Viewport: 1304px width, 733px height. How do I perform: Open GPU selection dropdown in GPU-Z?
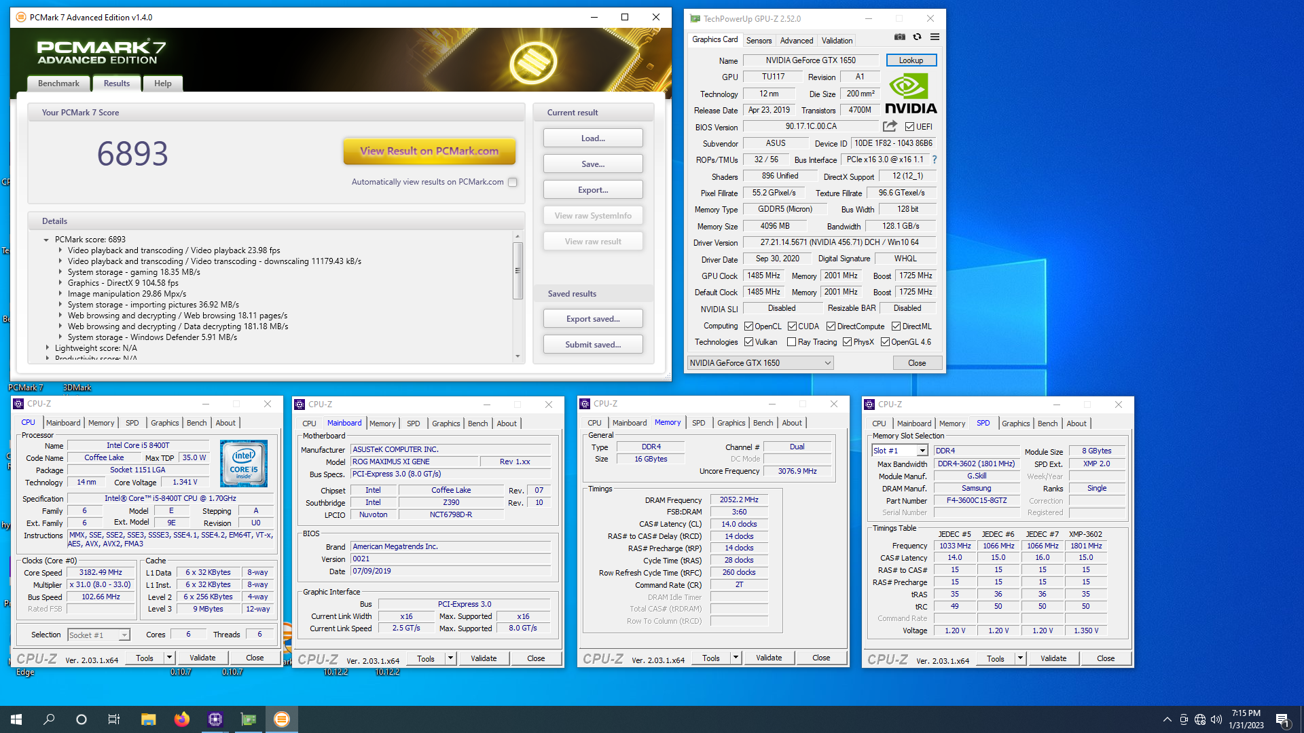tap(760, 363)
